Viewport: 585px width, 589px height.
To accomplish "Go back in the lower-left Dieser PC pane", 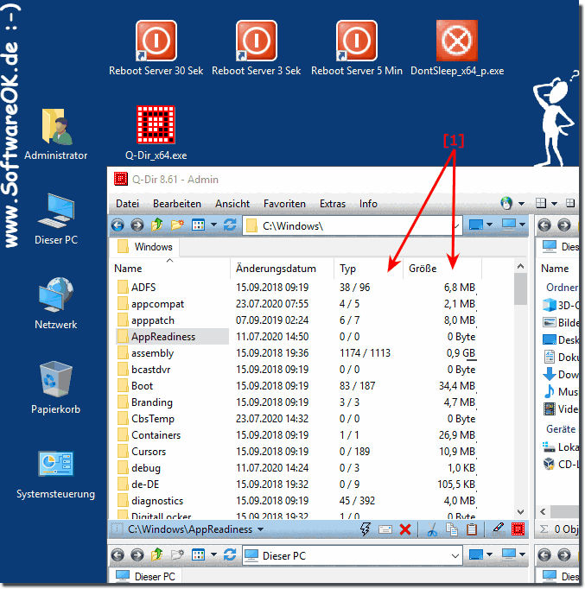I will tap(118, 554).
